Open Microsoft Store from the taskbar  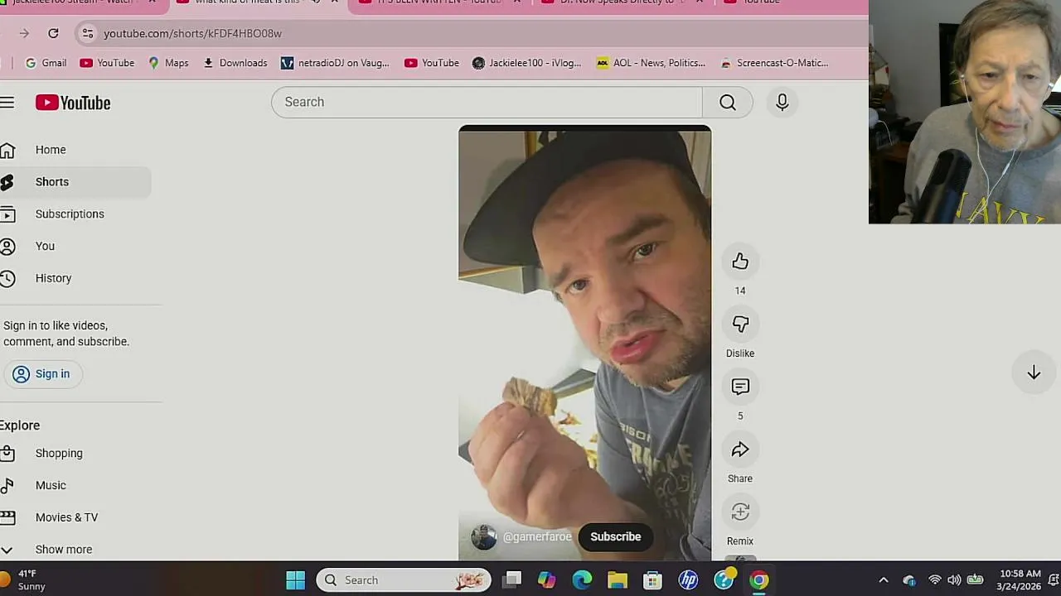pos(653,580)
